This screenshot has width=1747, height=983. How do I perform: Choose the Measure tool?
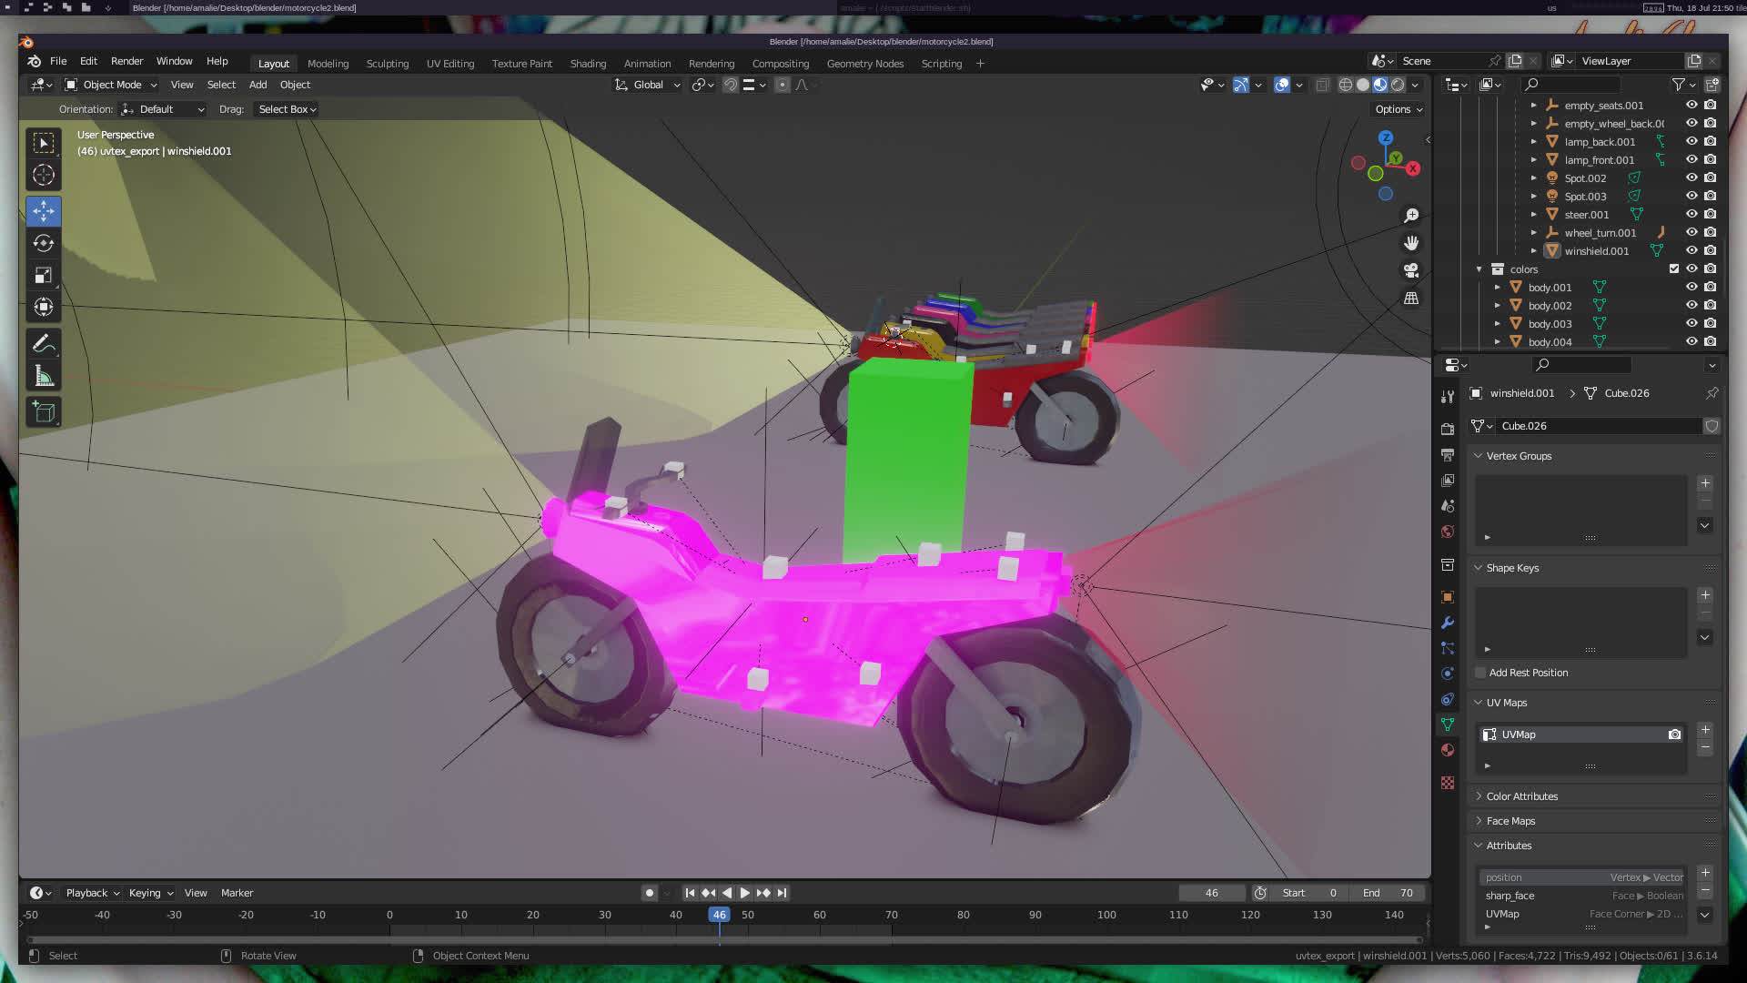pyautogui.click(x=43, y=376)
